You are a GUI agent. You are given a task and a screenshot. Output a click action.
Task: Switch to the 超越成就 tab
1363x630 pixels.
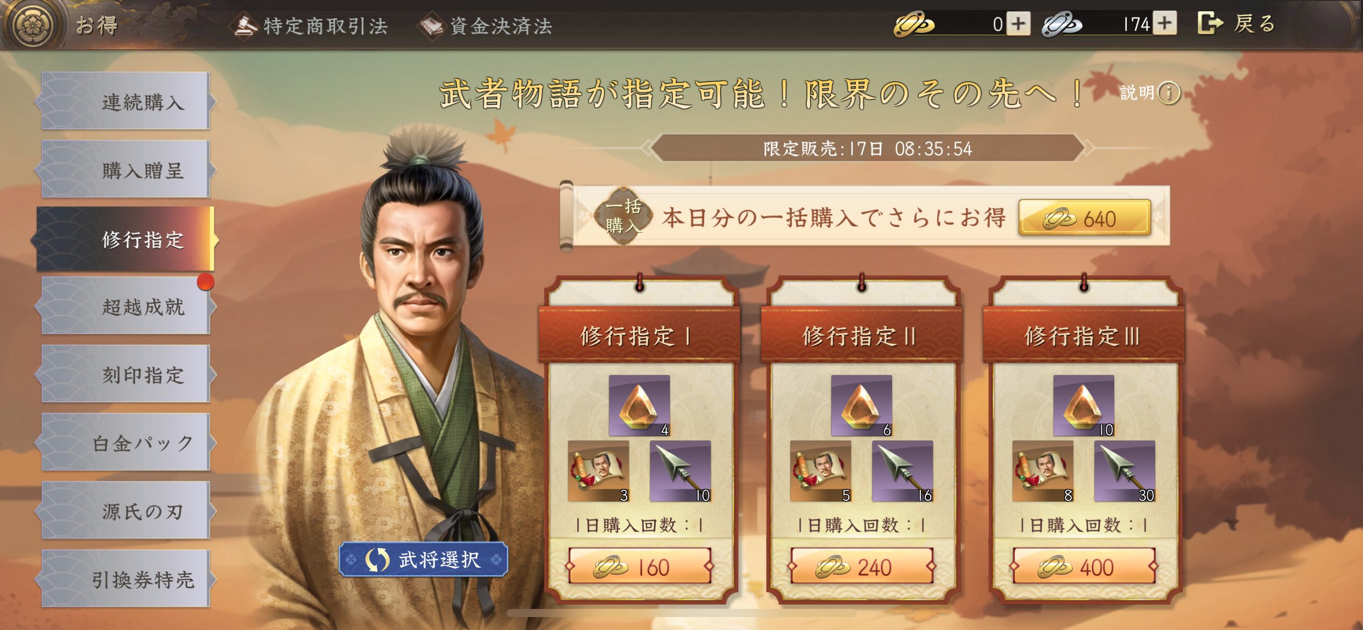(x=126, y=306)
